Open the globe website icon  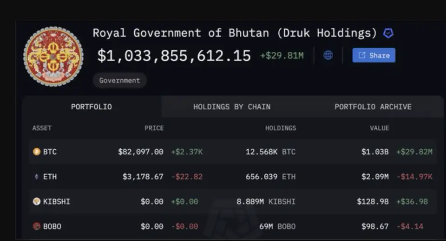click(328, 55)
